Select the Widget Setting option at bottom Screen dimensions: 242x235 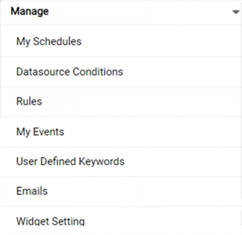[x=121, y=221]
